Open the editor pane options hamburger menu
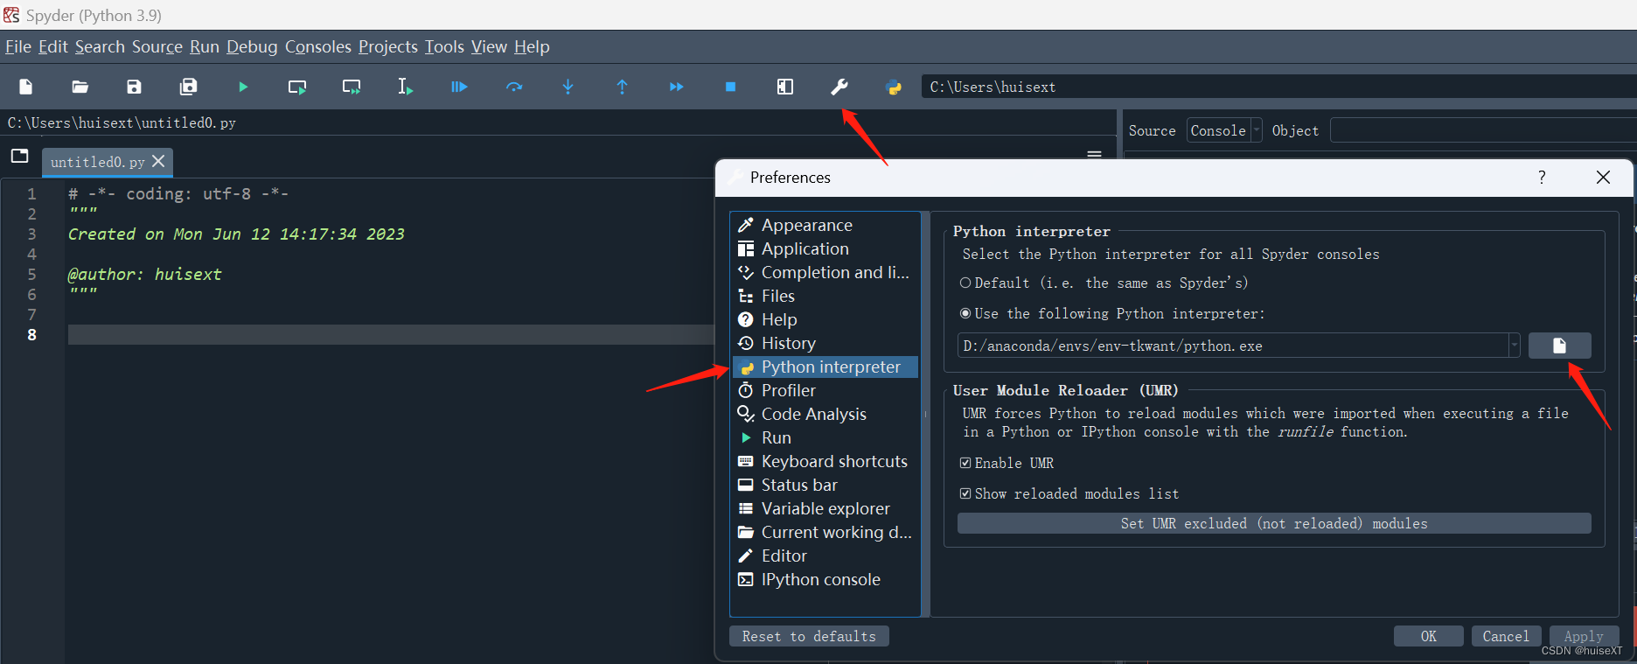This screenshot has height=664, width=1637. [1094, 154]
